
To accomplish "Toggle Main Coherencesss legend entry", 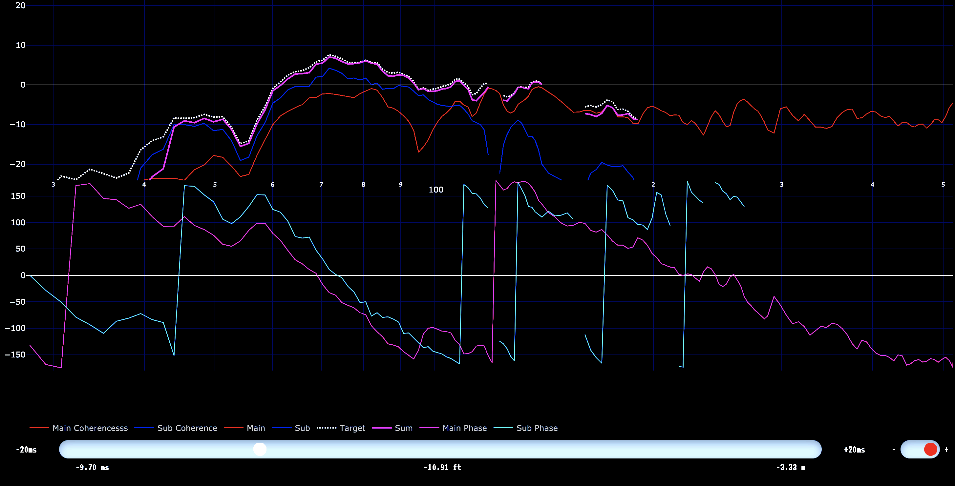I will coord(78,428).
